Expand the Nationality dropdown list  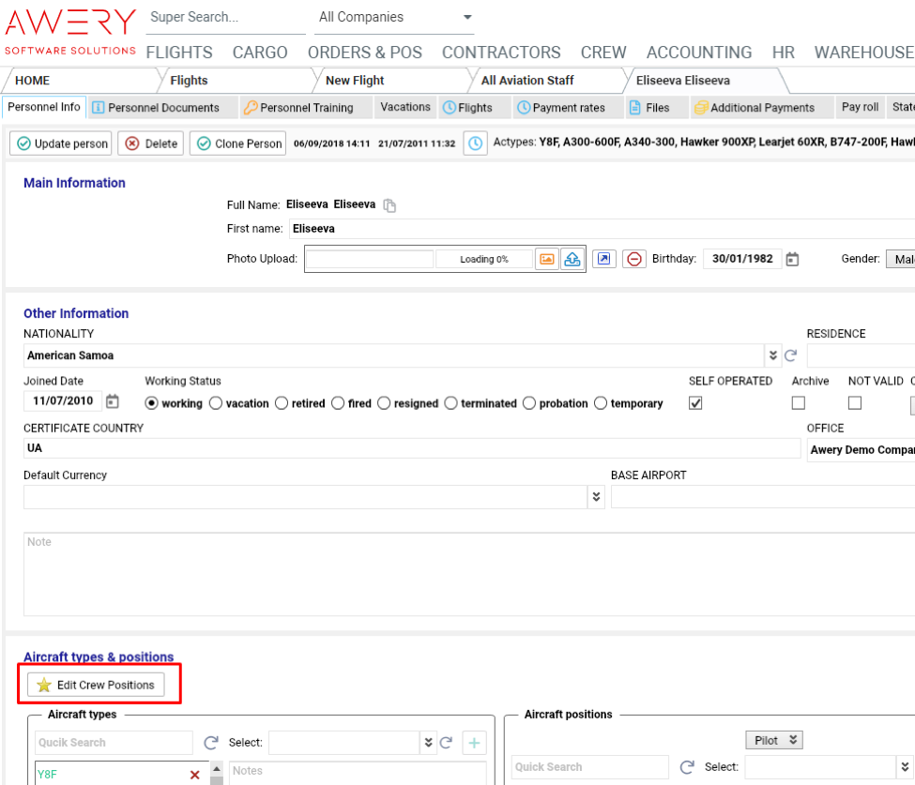pos(773,355)
